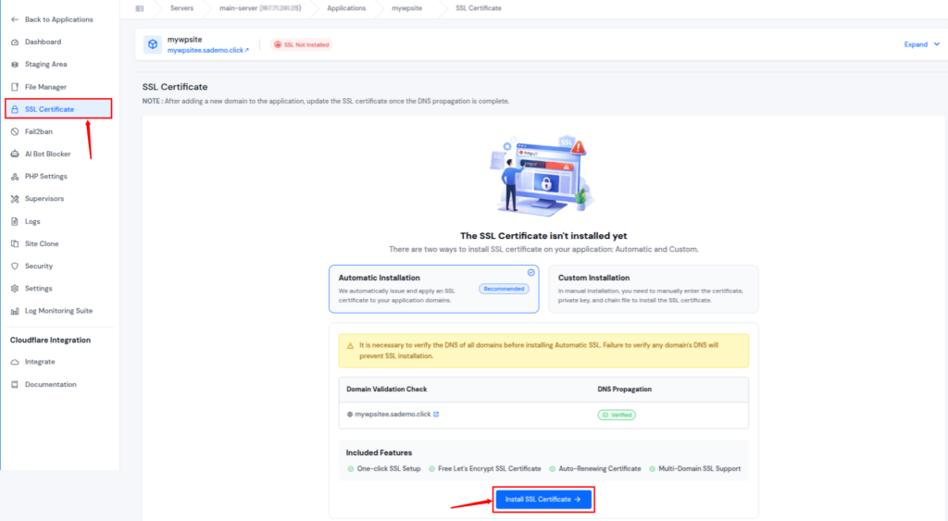
Task: Click the AI Bot Blocker robot icon
Action: (x=15, y=154)
